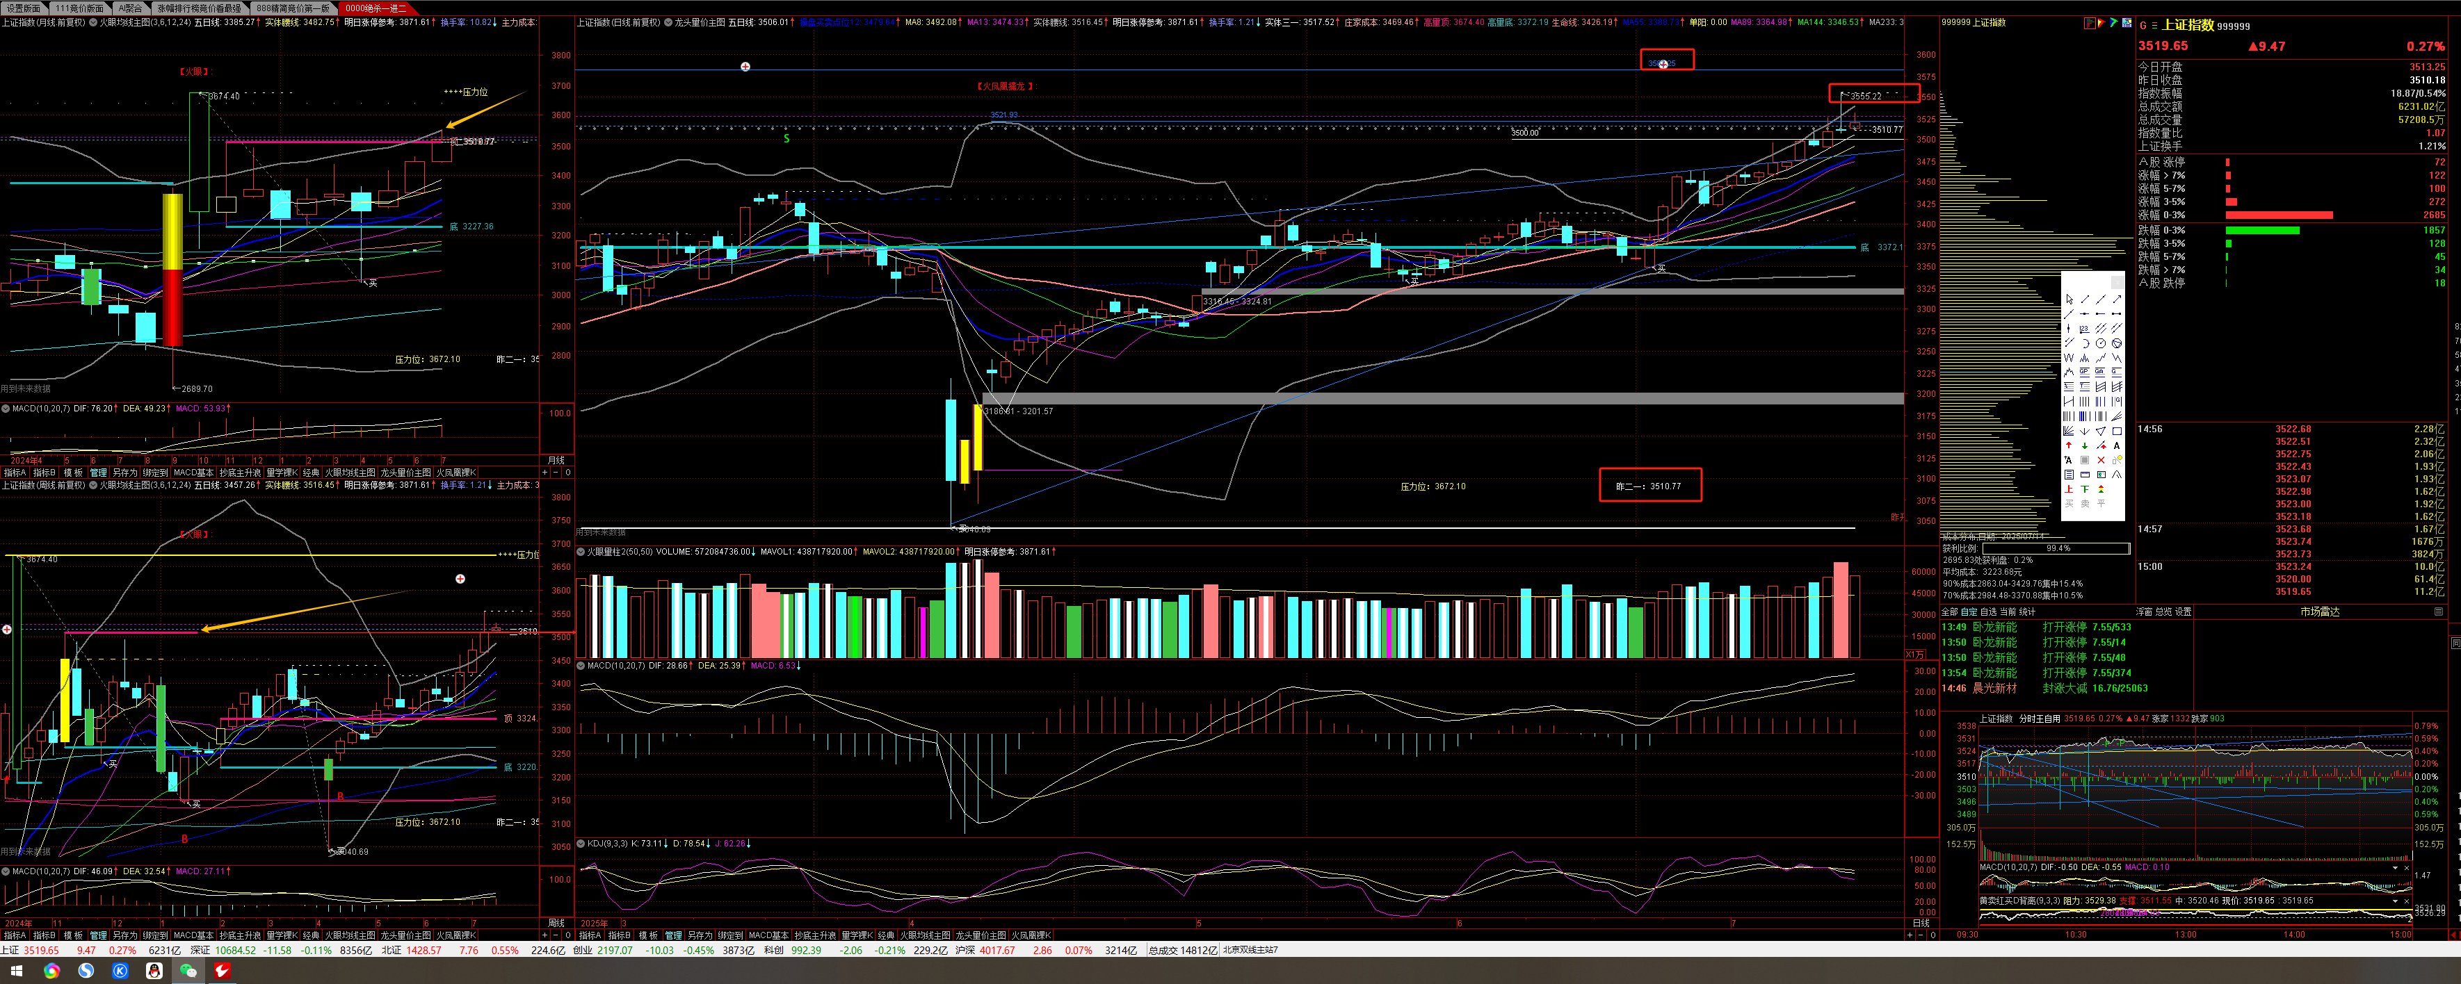The image size is (2461, 984).
Task: Expand the intraday MACD panel arrow
Action: click(2395, 869)
